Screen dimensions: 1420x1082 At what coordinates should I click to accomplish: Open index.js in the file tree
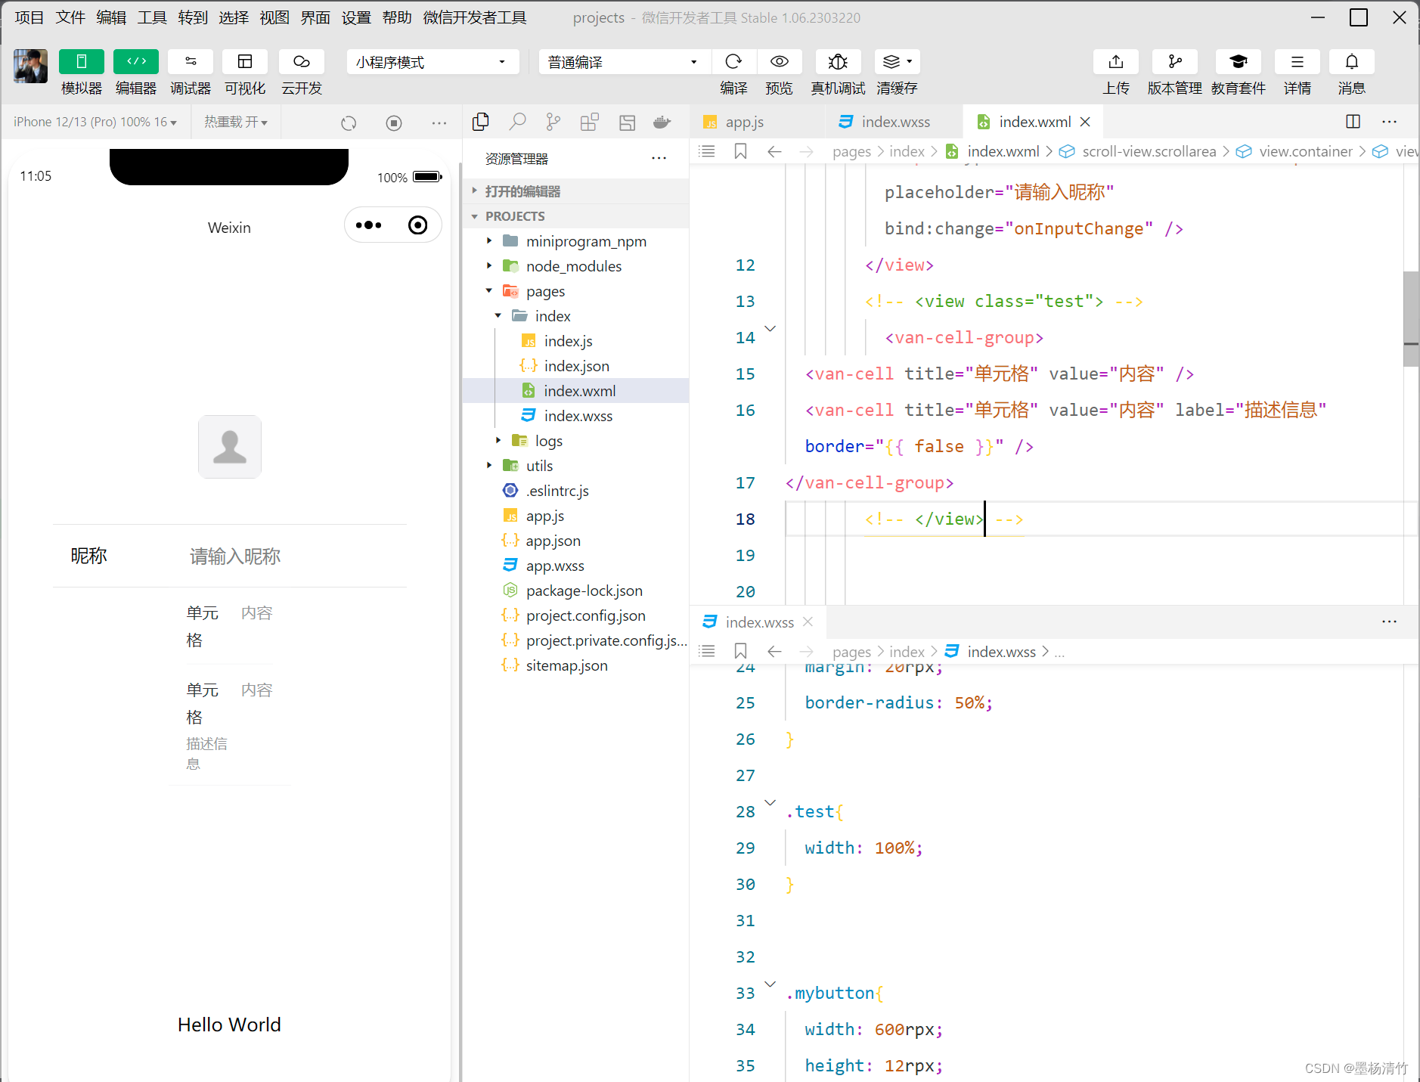[569, 341]
